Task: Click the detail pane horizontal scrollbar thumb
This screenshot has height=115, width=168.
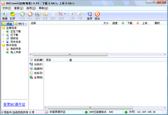Action: tap(90, 108)
